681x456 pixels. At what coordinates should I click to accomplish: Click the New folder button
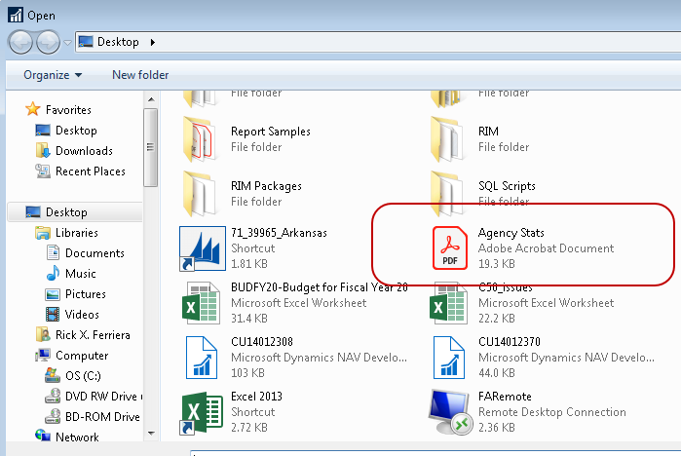140,75
